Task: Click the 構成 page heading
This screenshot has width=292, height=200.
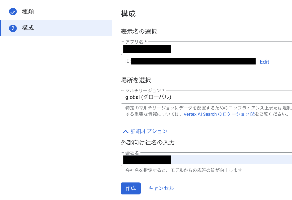Action: (128, 14)
